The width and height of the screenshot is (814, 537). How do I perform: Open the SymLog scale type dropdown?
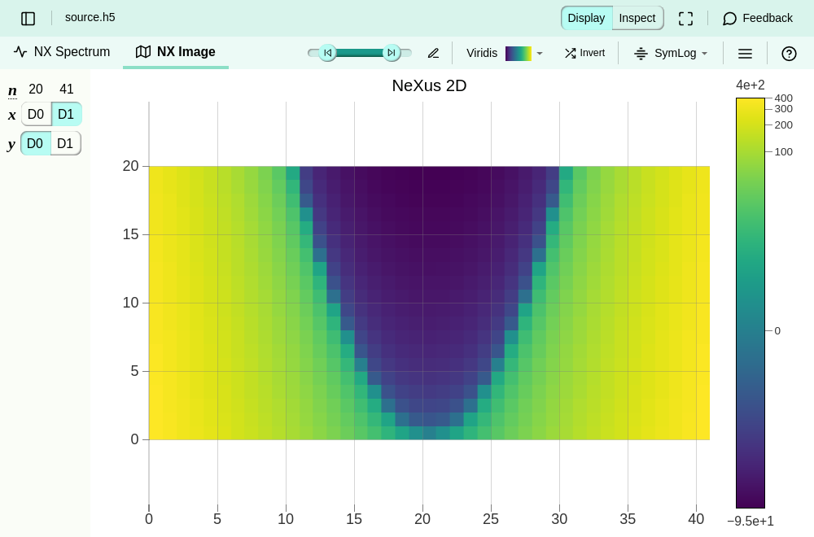click(671, 53)
